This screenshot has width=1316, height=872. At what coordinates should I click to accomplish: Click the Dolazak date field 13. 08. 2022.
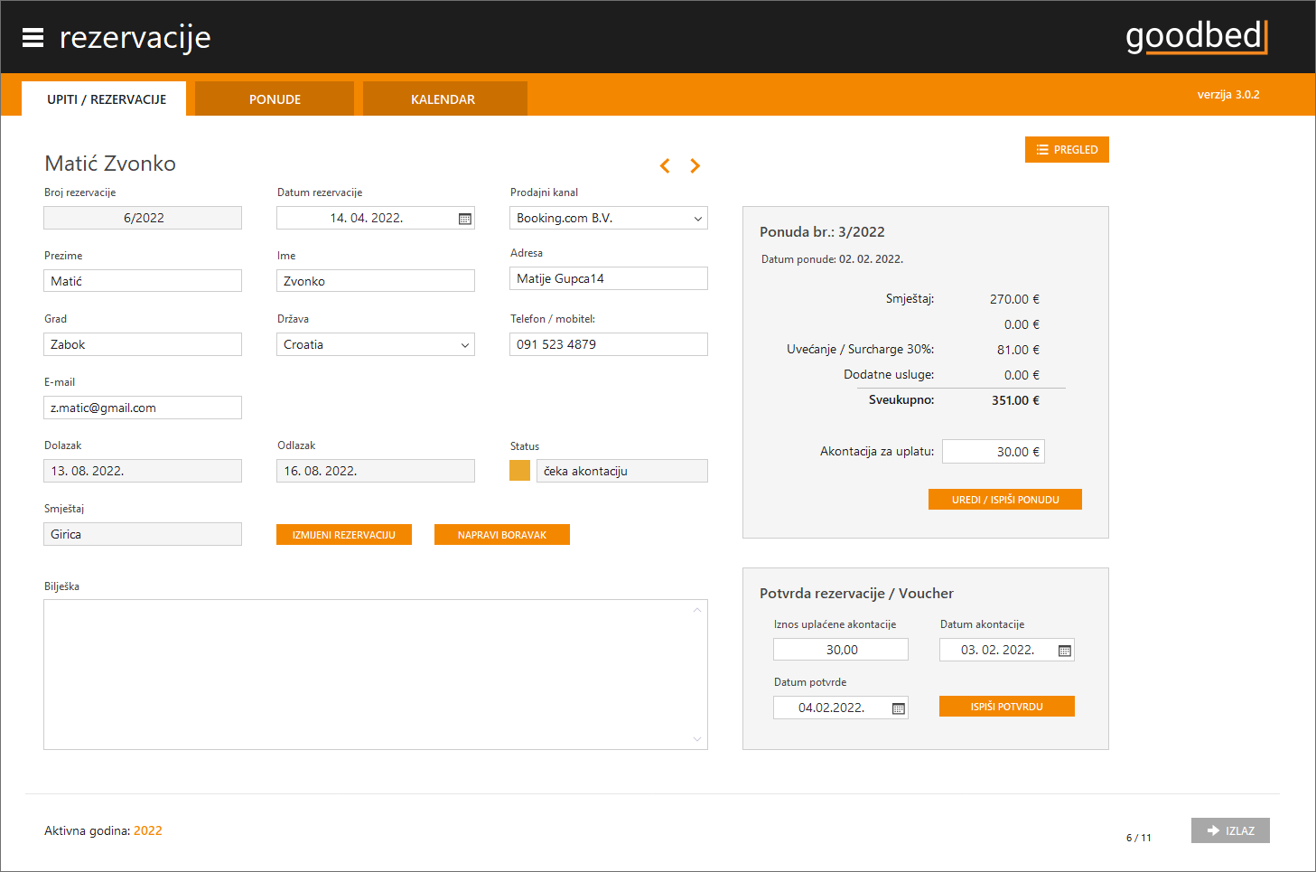(143, 471)
